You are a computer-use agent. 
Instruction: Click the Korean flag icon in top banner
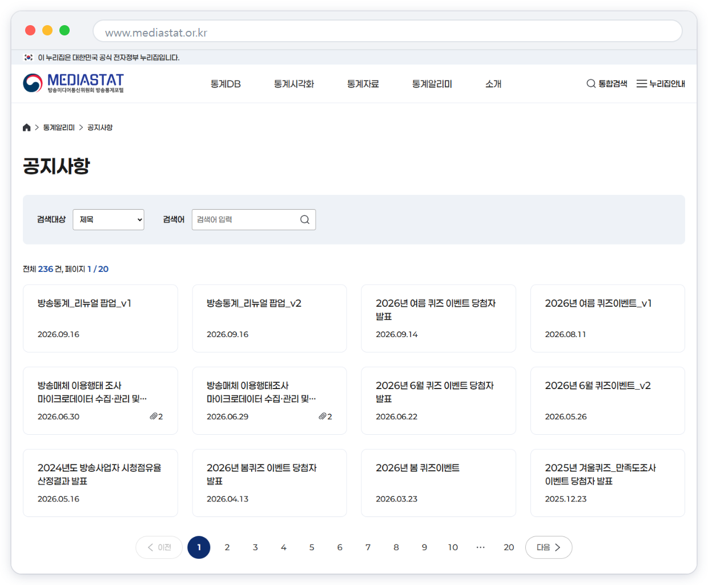point(28,57)
